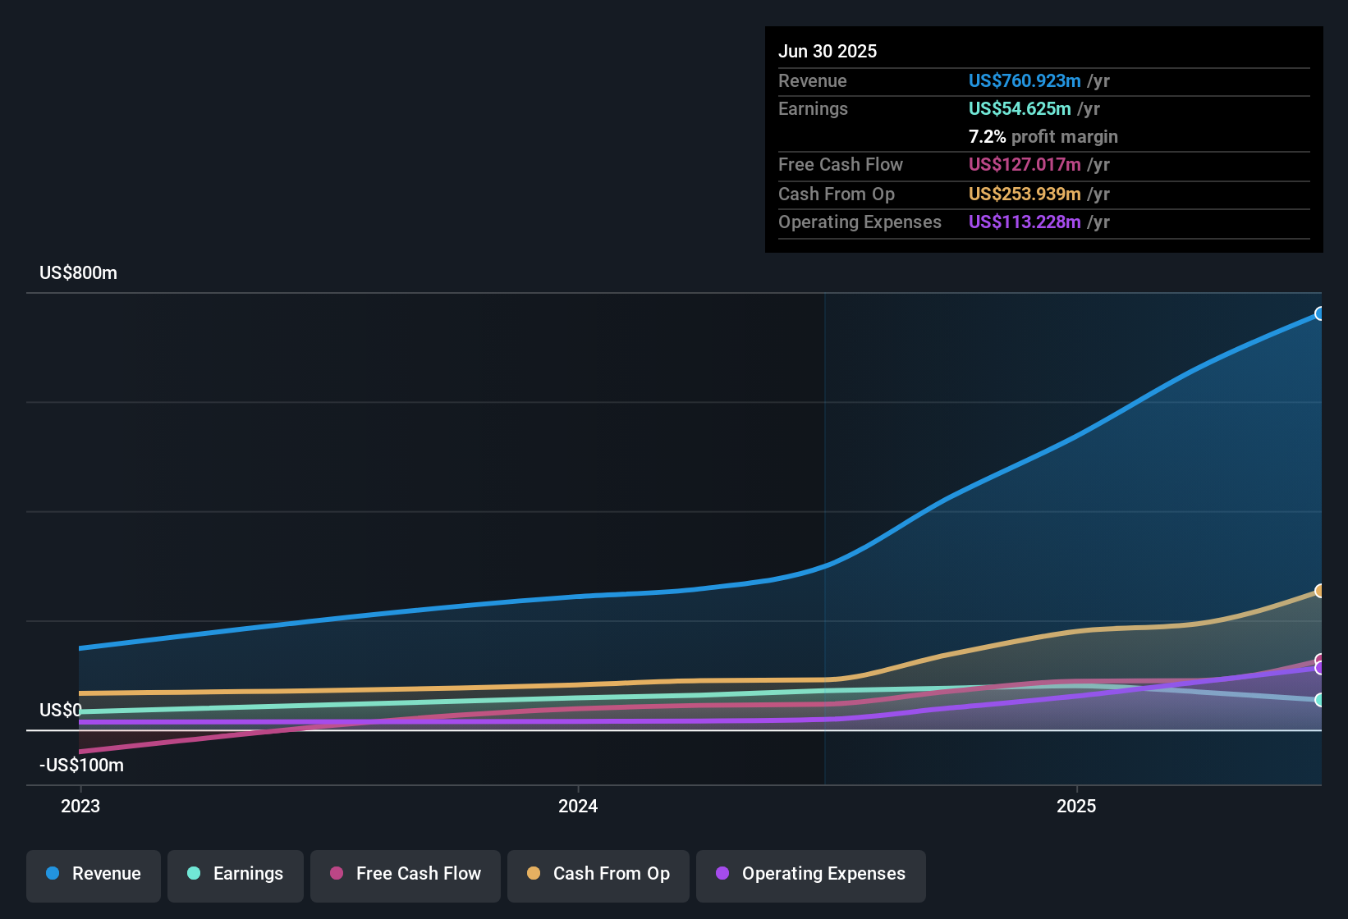Click the Revenue endpoint marker on chart
1348x919 pixels.
point(1320,313)
